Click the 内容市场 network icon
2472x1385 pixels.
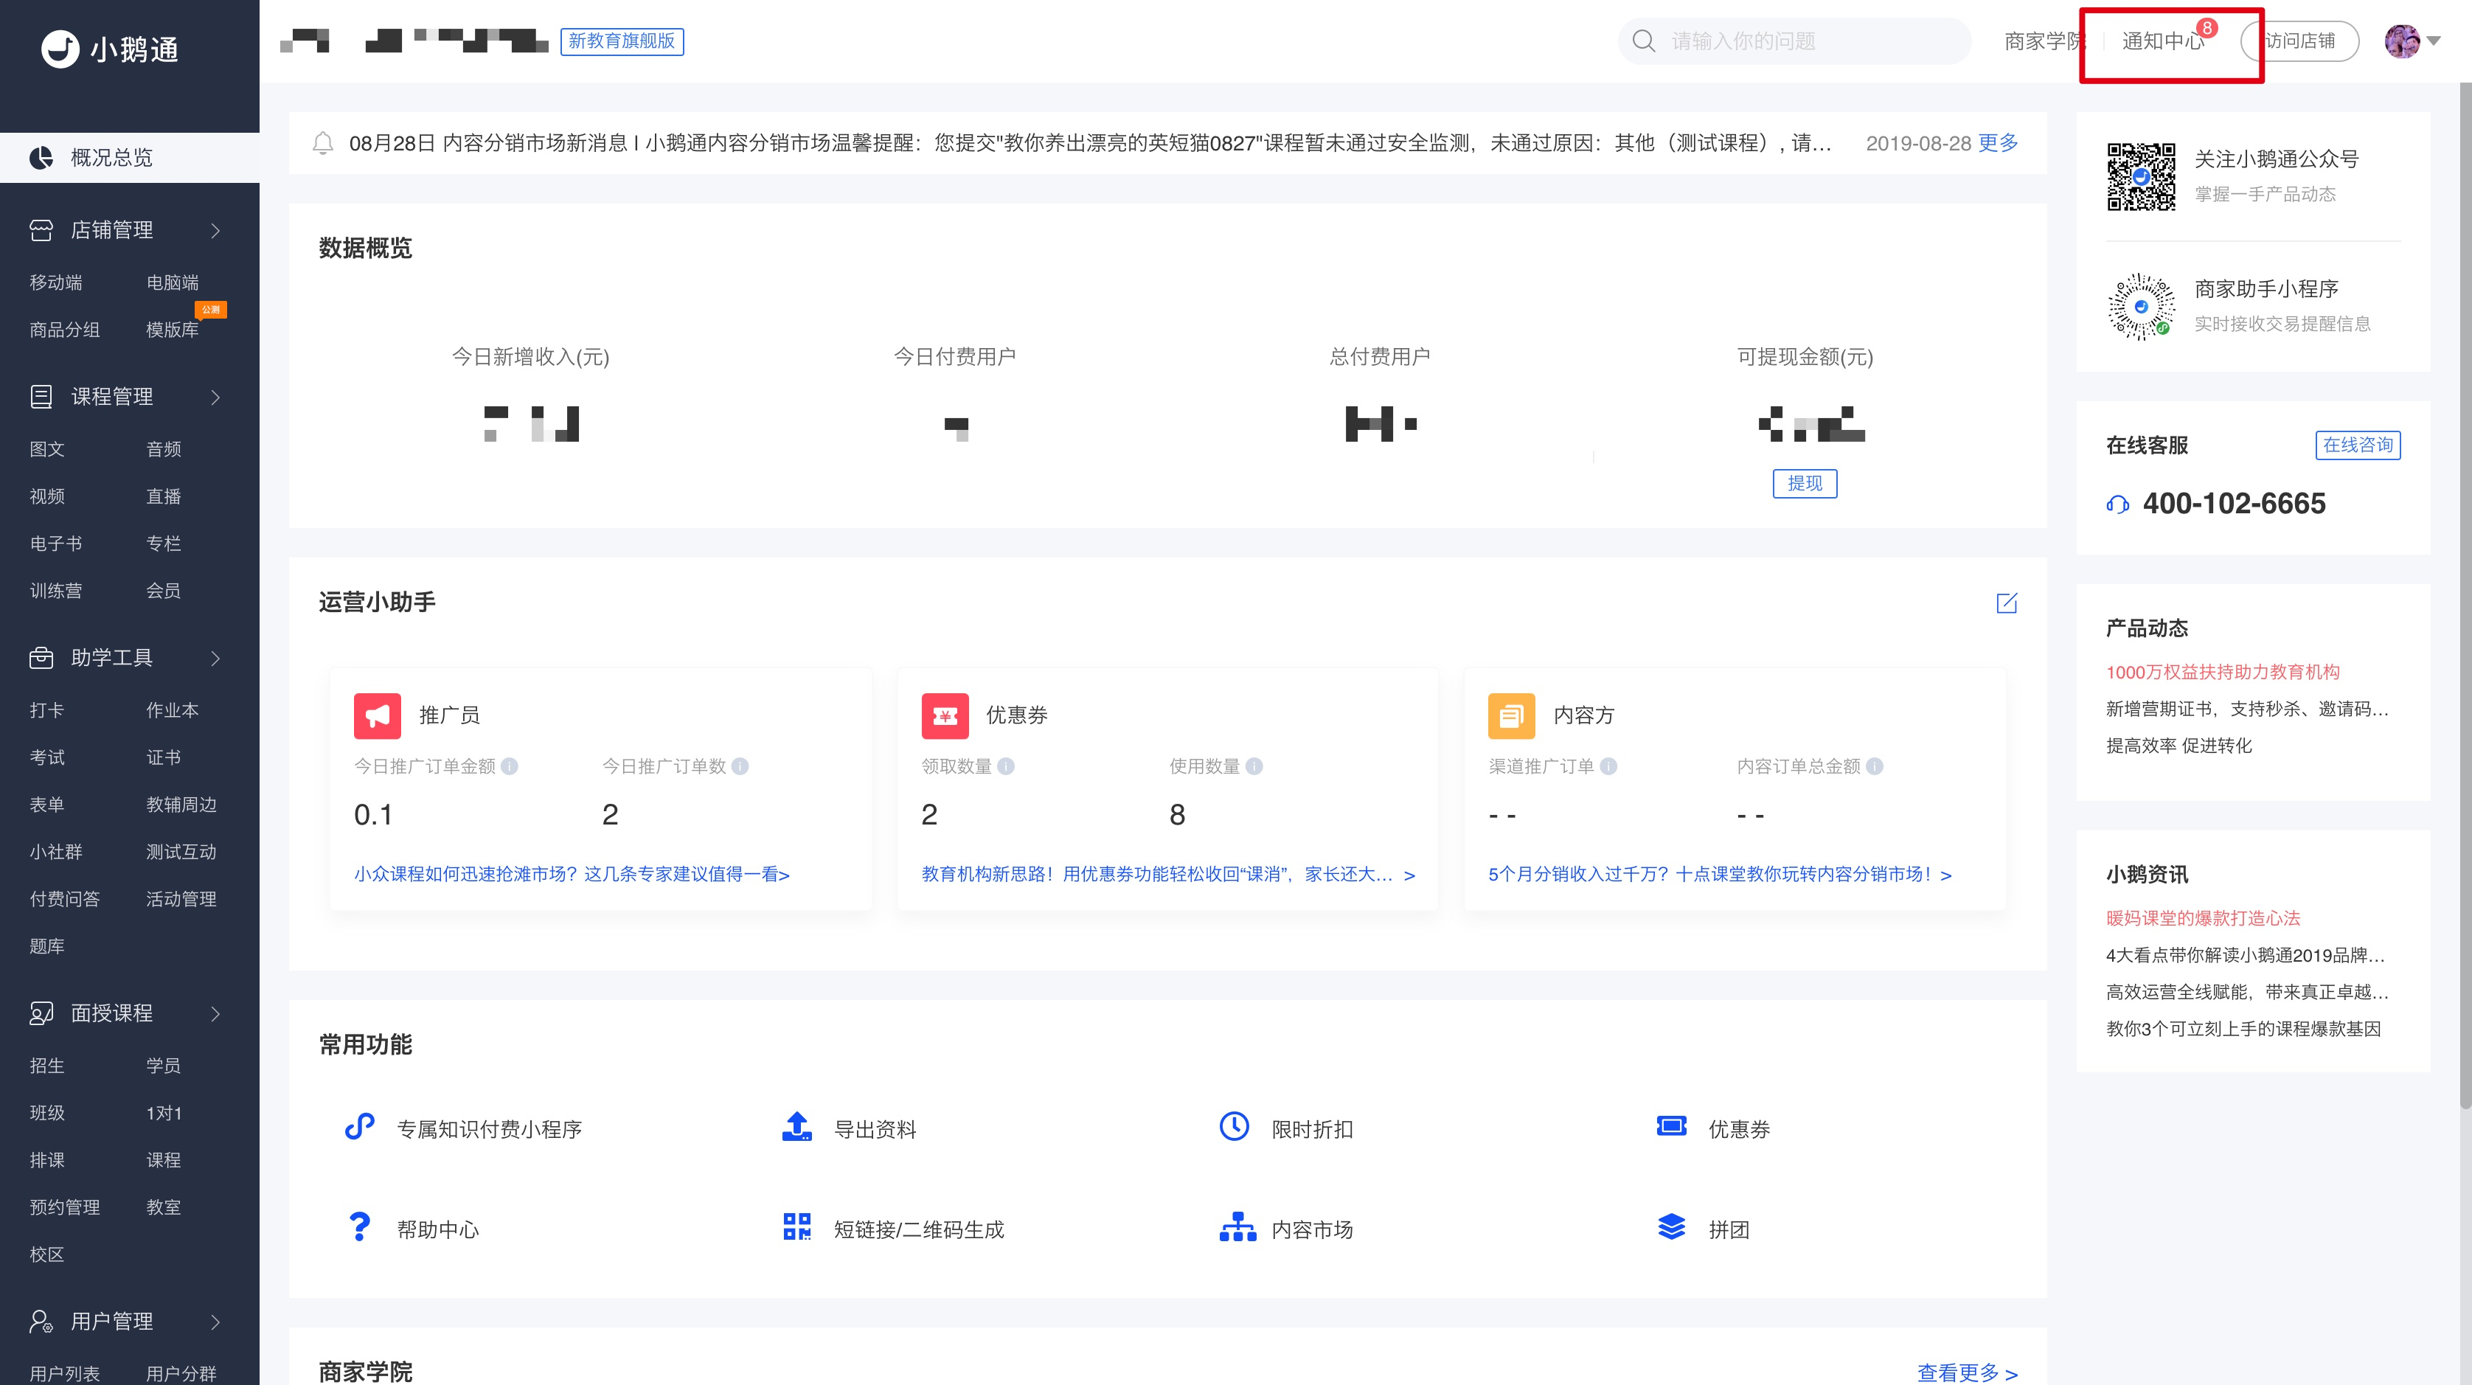click(1238, 1226)
